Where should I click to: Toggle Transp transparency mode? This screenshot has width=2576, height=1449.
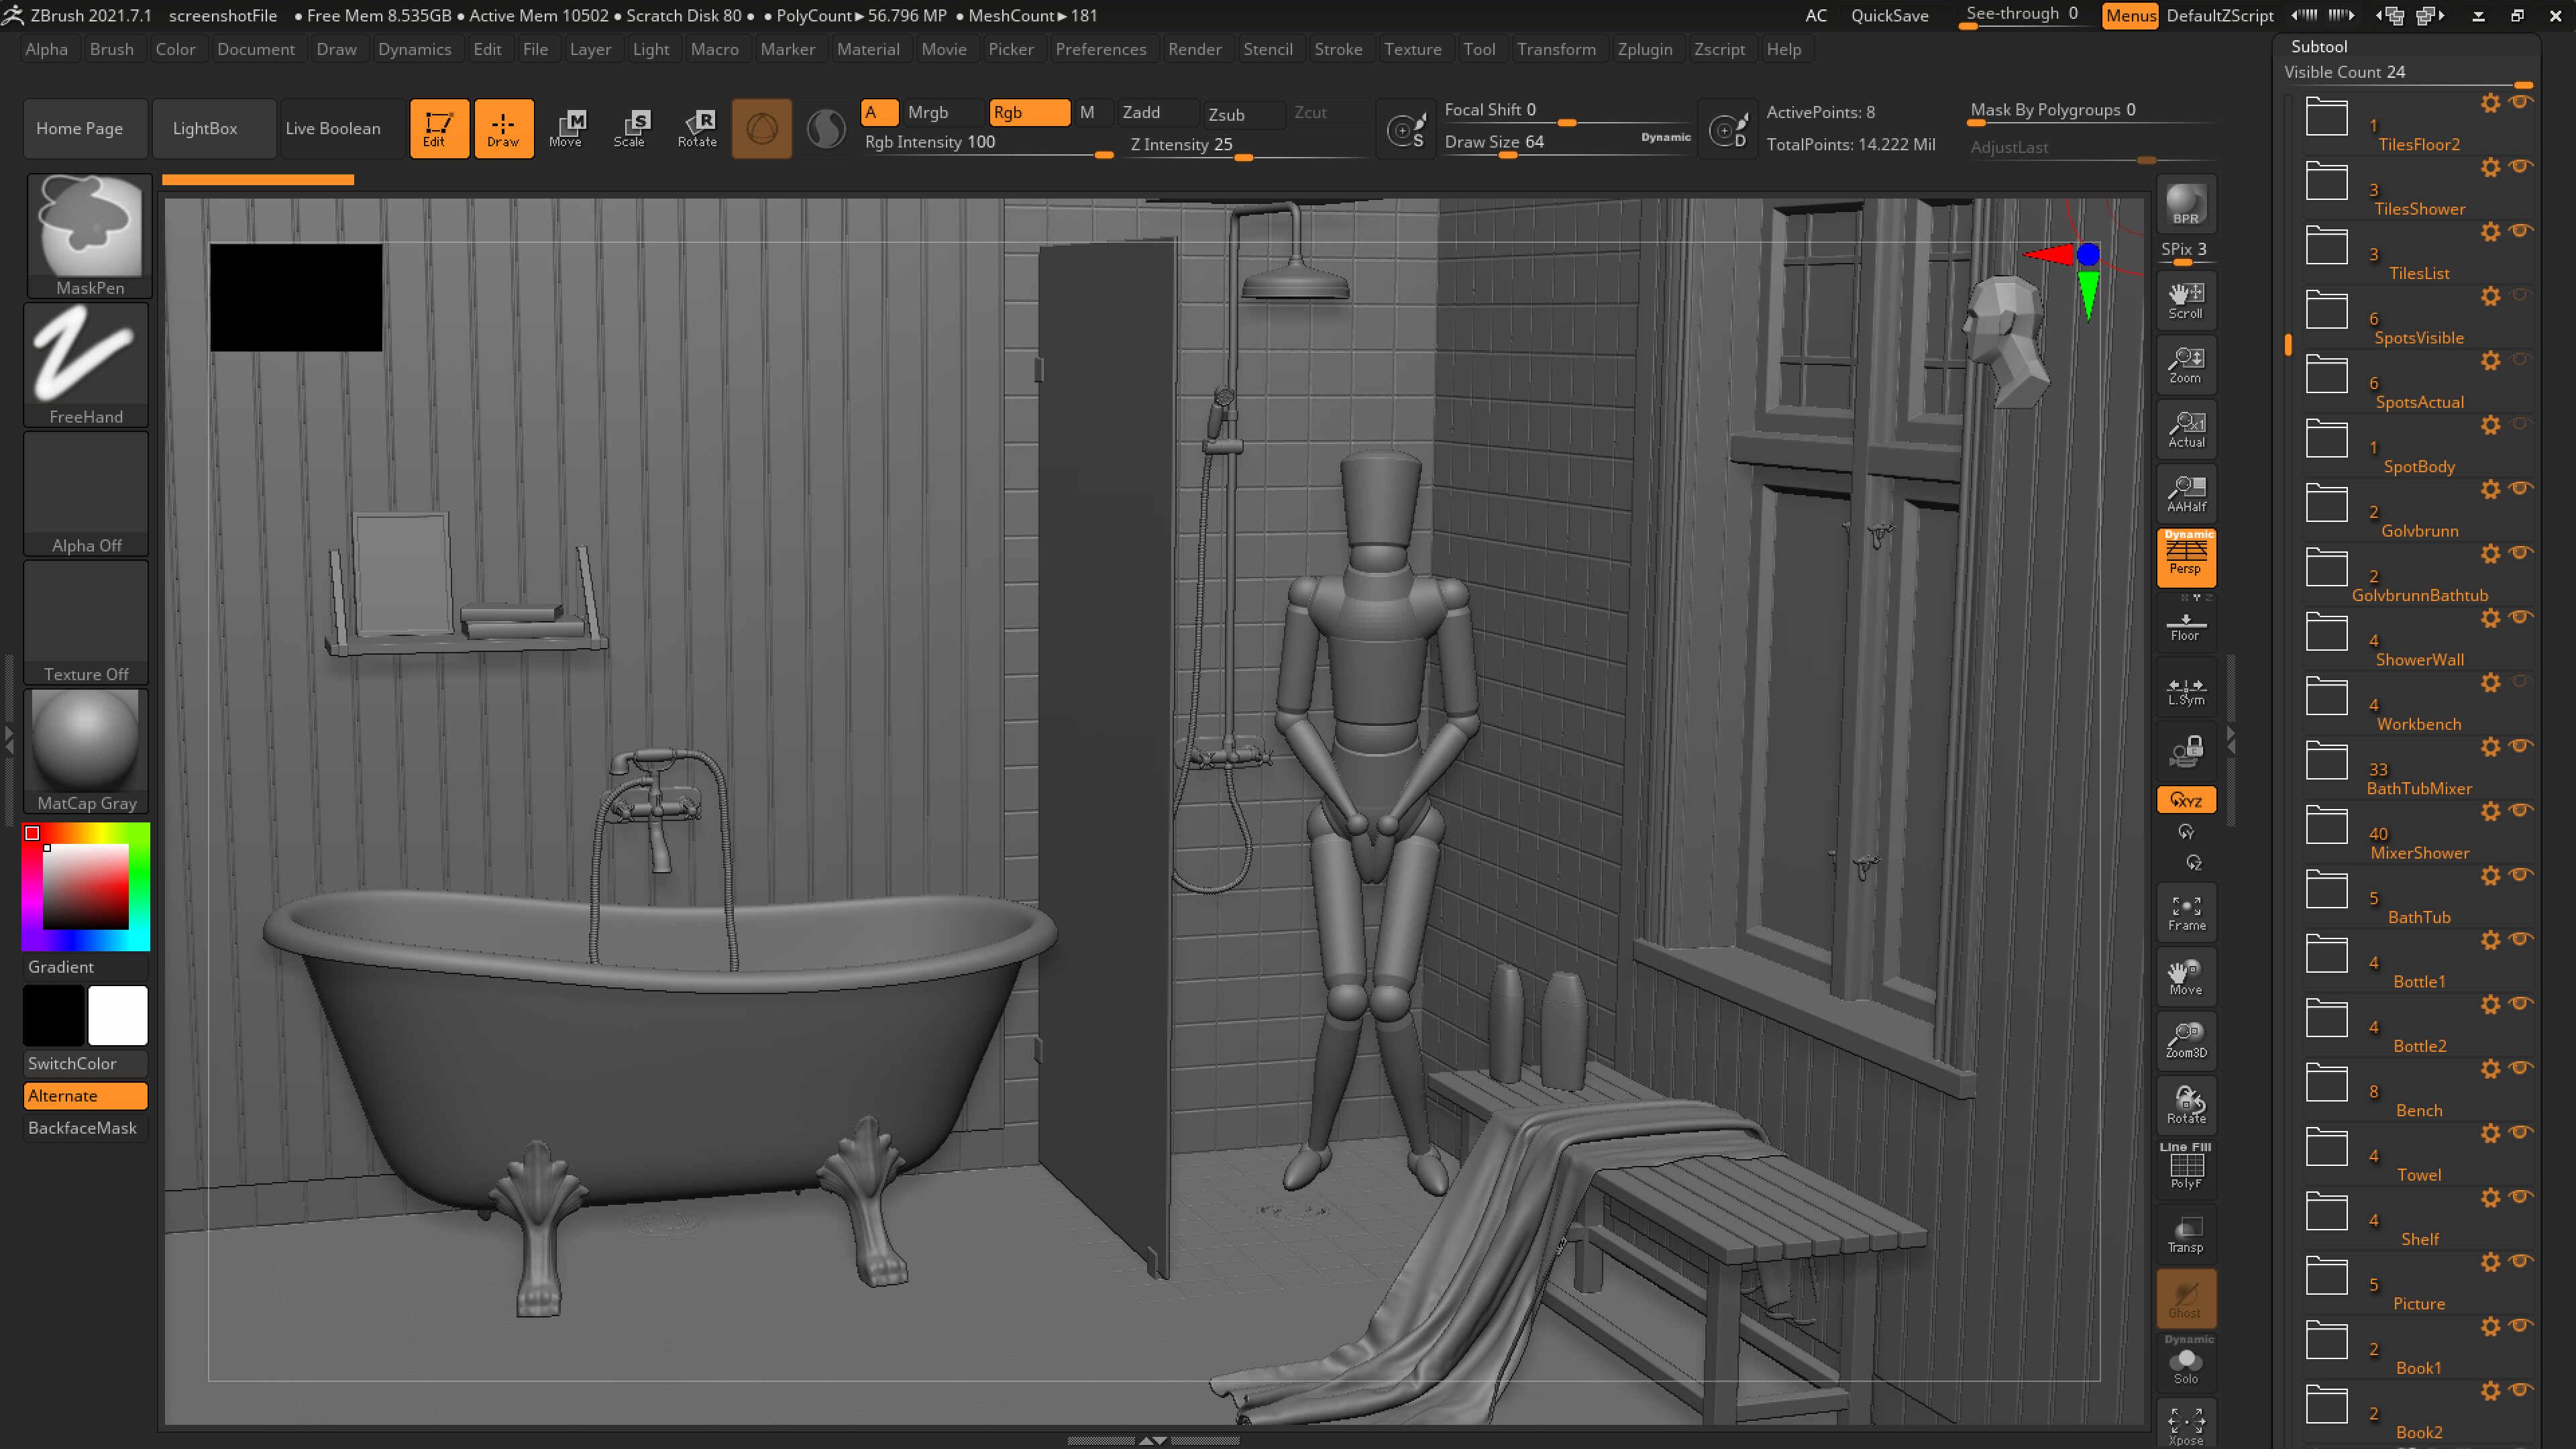pos(2186,1234)
